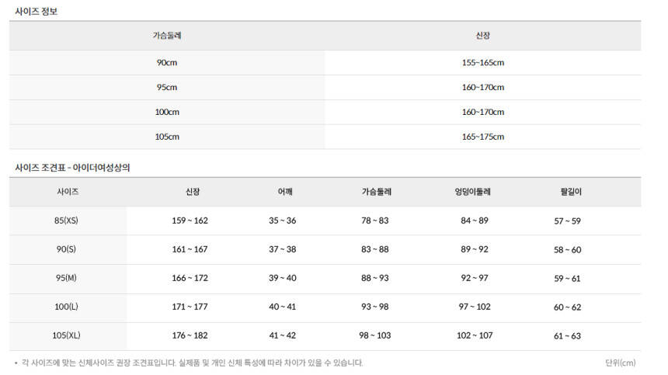Click the '159 ~ 162' height value cell
Screen dimensions: 668x375
tap(190, 221)
